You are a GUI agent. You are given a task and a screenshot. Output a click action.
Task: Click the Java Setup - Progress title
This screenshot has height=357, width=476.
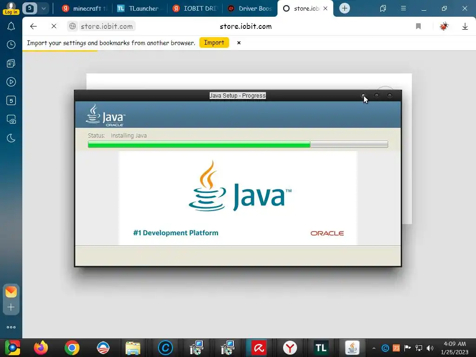pos(238,96)
